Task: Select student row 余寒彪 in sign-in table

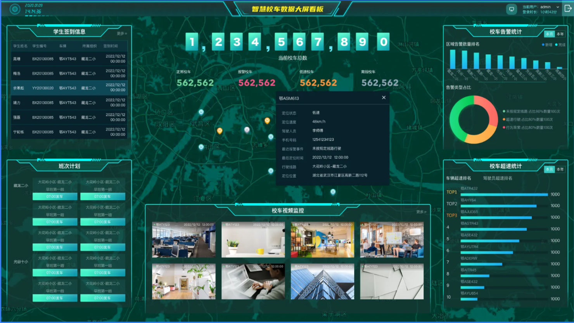Action: click(69, 88)
